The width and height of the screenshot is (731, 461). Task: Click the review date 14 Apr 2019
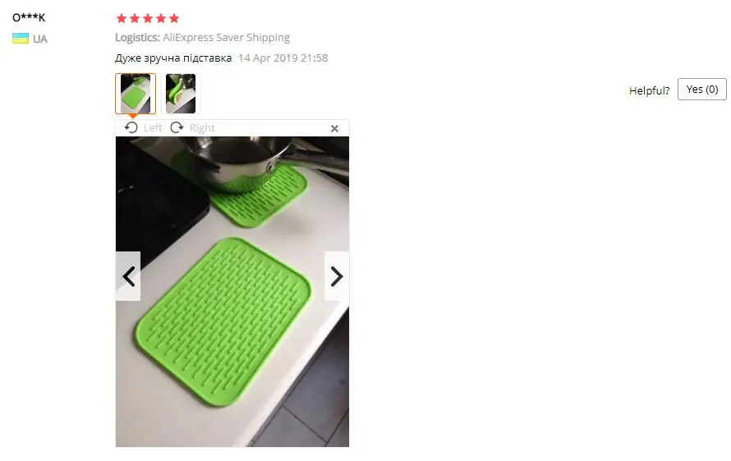268,58
